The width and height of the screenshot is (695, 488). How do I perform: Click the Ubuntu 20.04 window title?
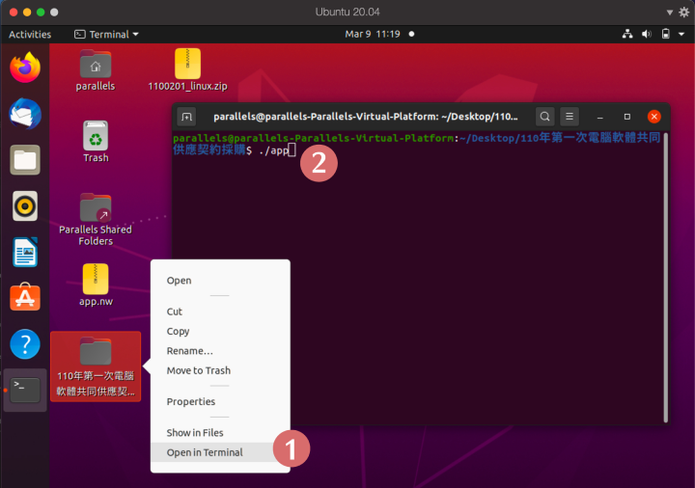coord(347,12)
